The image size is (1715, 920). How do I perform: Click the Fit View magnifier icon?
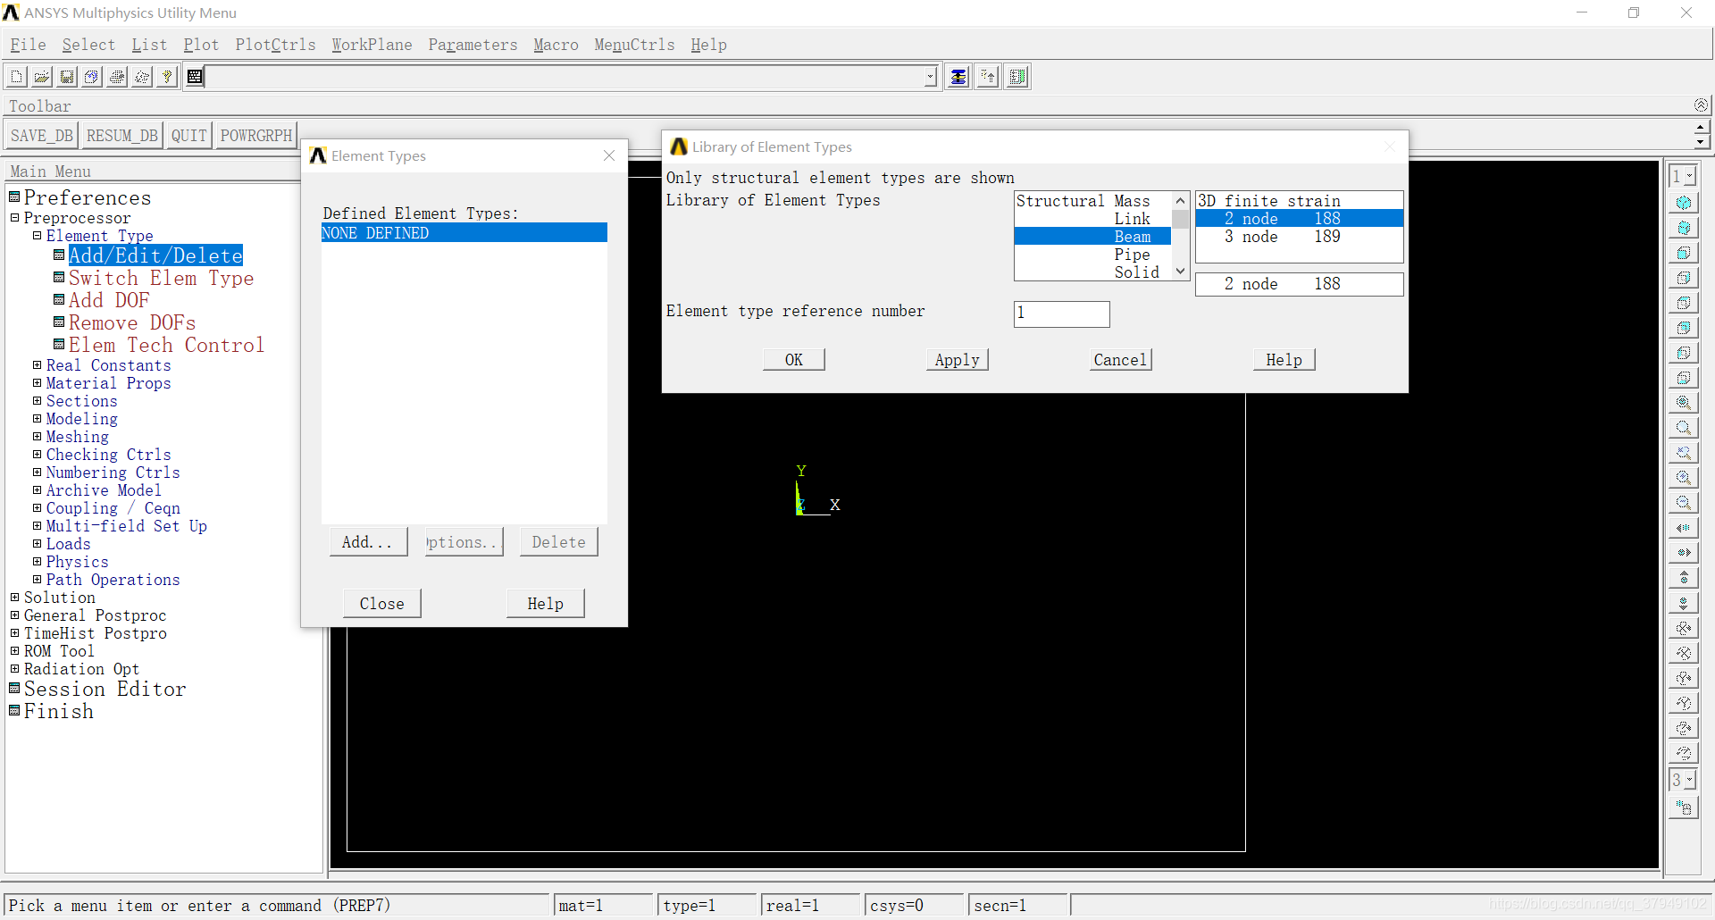1684,403
